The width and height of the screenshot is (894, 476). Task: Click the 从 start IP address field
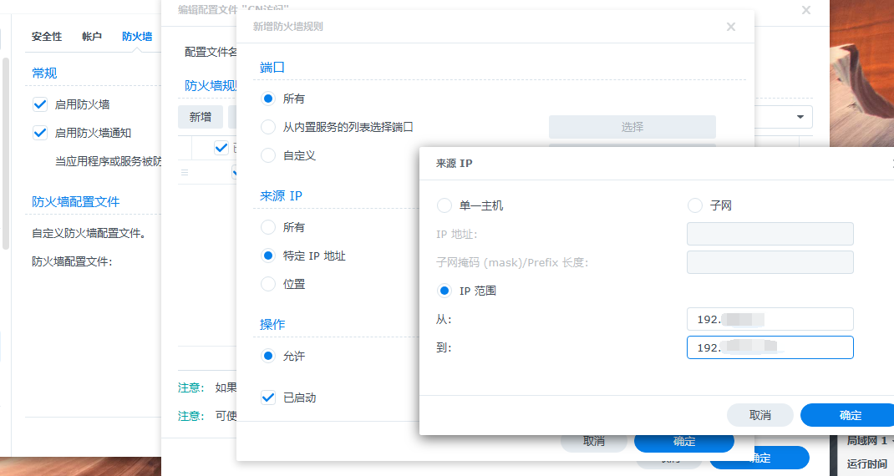[x=770, y=319]
